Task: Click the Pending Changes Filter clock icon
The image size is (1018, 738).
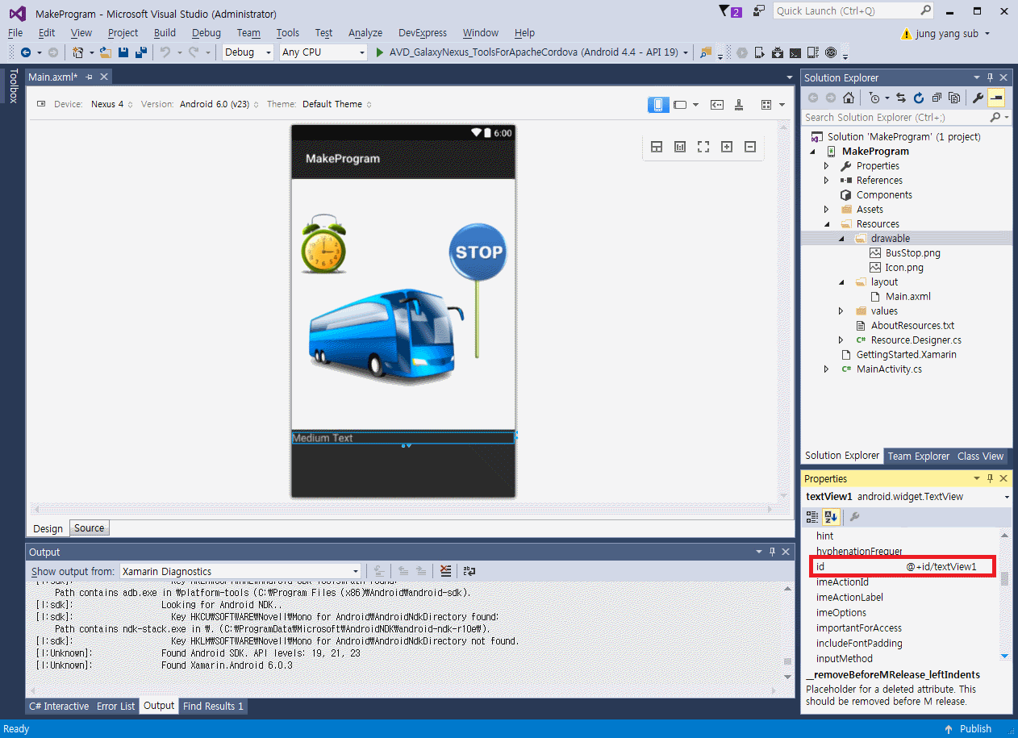Action: click(874, 98)
